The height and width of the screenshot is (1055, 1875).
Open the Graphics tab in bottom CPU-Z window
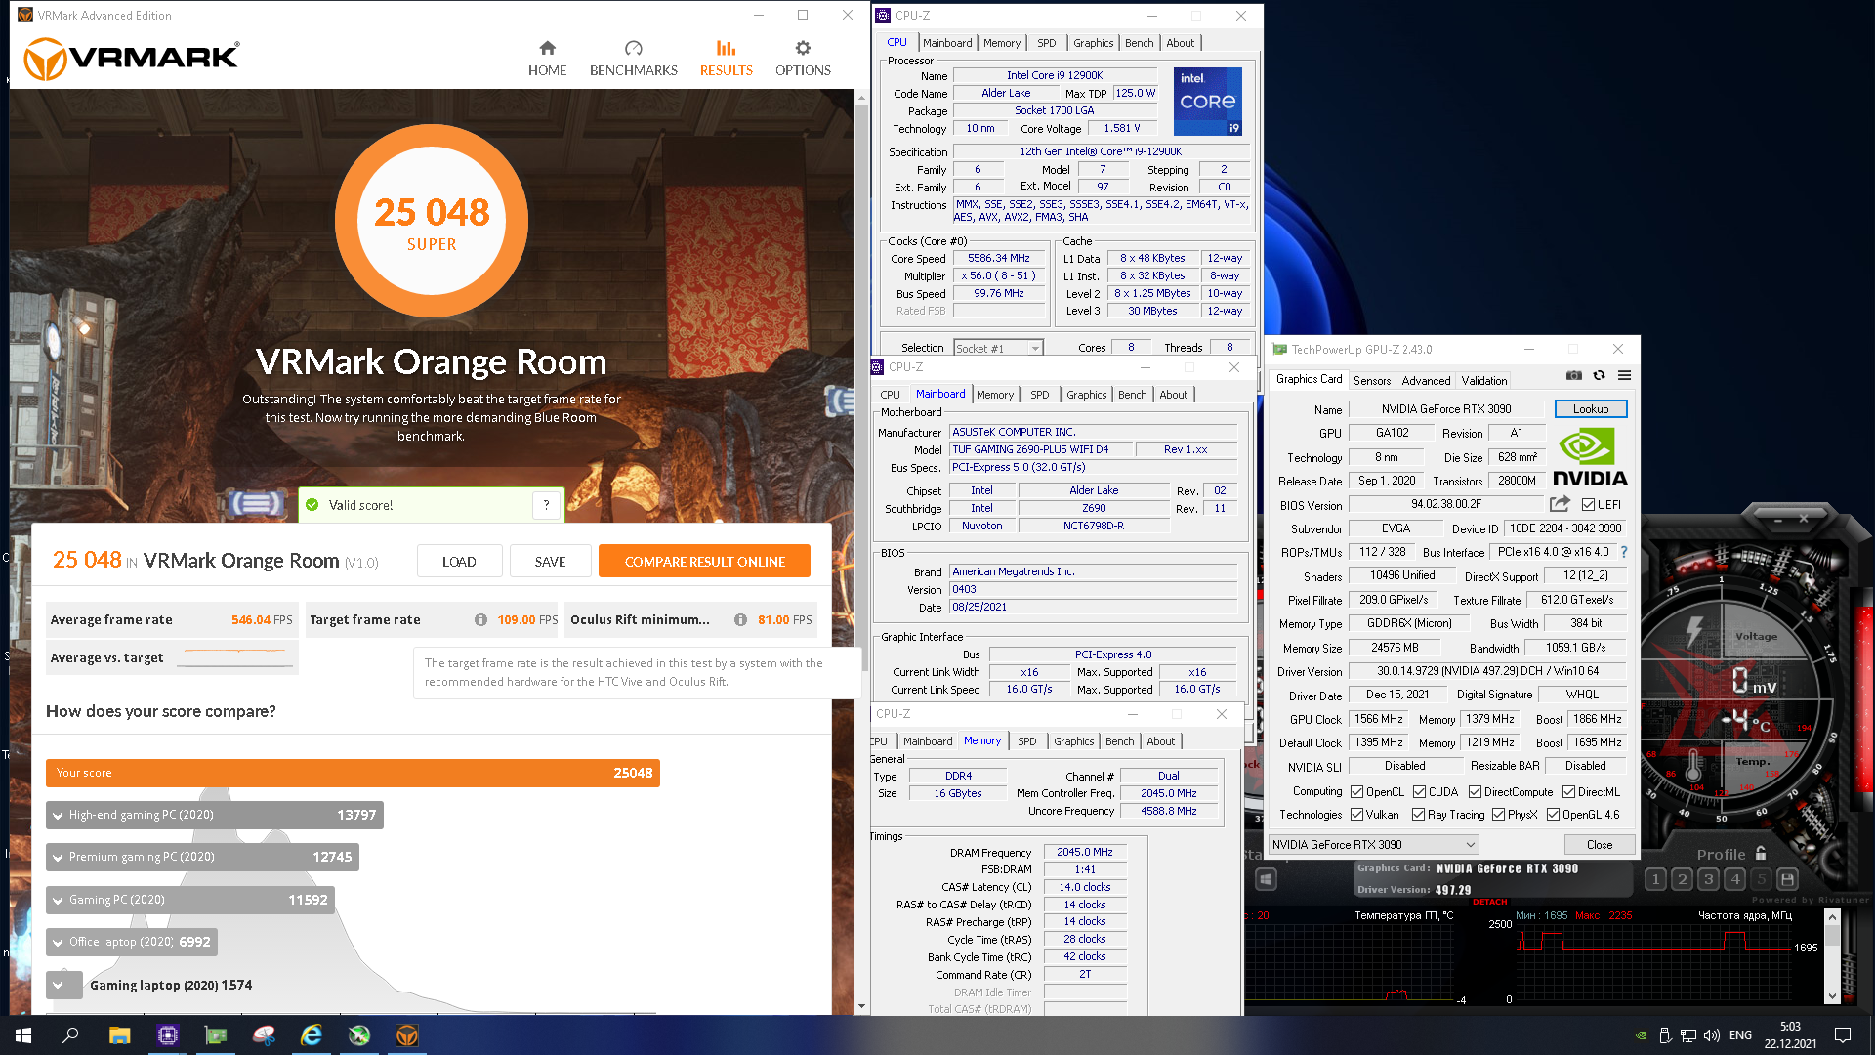coord(1073,741)
